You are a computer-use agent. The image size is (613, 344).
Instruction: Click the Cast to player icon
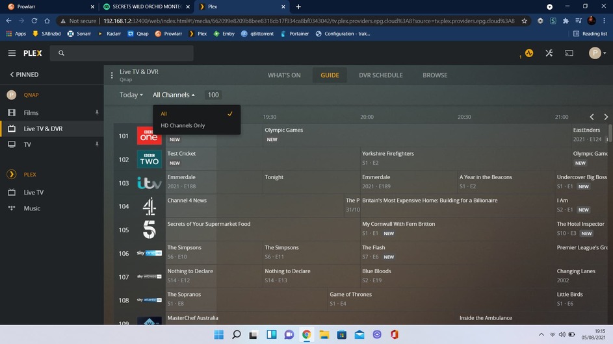(x=569, y=53)
